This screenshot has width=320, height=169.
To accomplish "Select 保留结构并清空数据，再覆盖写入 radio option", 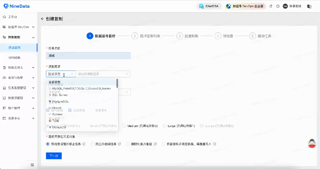I will click(164, 144).
